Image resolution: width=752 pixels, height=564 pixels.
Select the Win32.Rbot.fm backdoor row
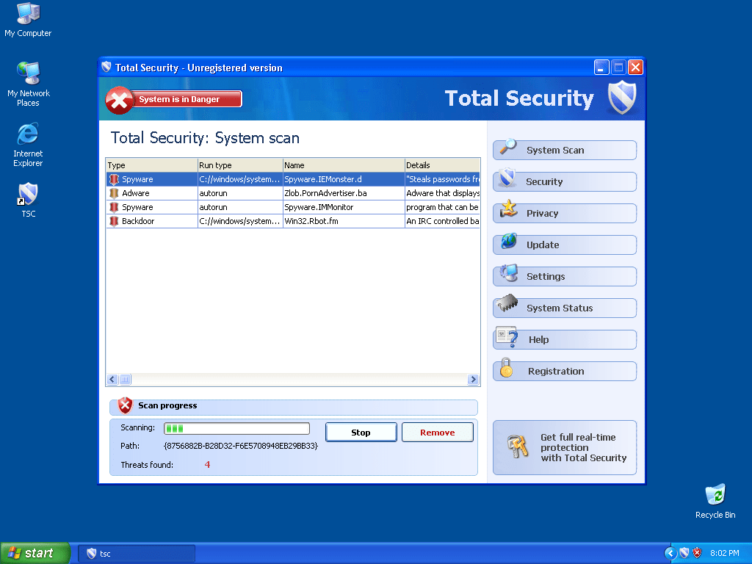(x=292, y=221)
